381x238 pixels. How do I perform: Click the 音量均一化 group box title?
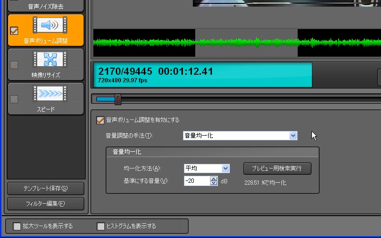tap(127, 152)
